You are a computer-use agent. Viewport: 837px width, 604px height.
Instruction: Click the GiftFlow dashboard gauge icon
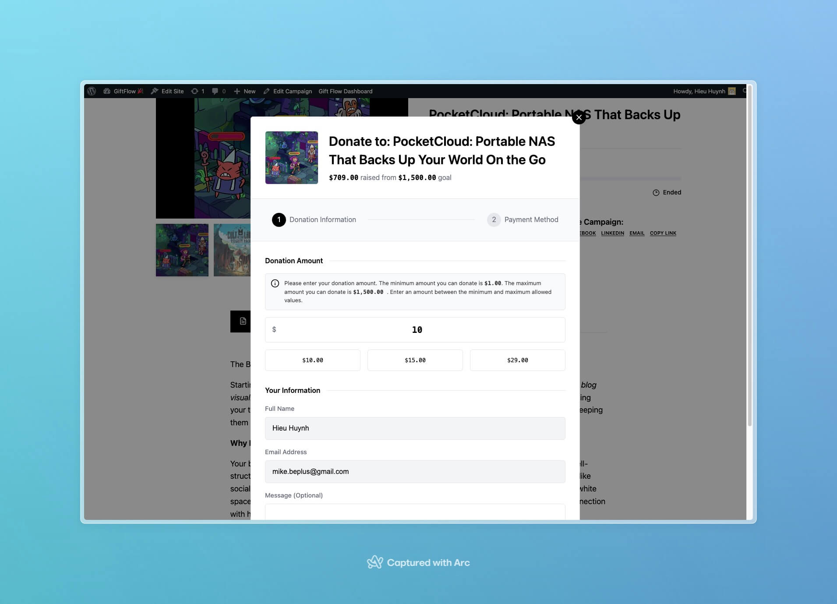tap(106, 91)
